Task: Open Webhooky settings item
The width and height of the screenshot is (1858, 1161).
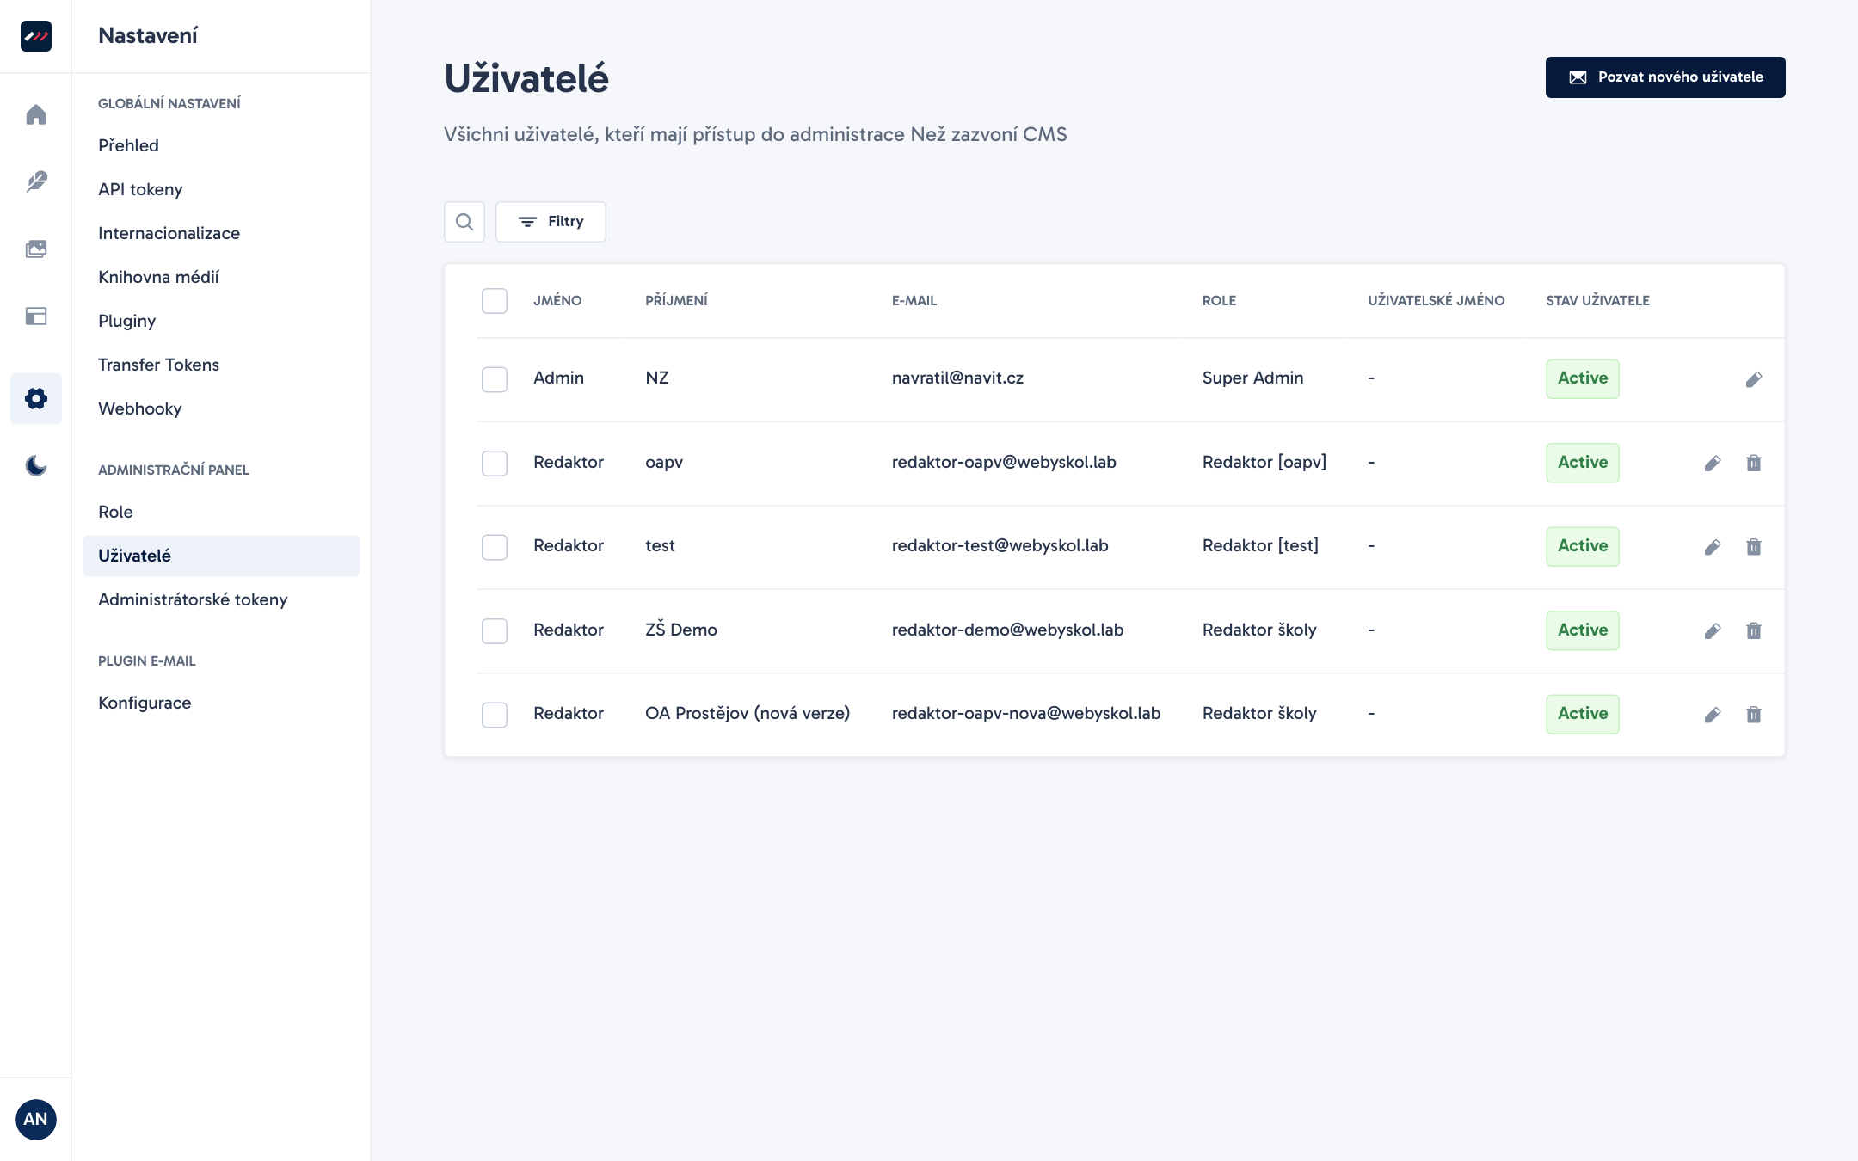Action: click(221, 408)
